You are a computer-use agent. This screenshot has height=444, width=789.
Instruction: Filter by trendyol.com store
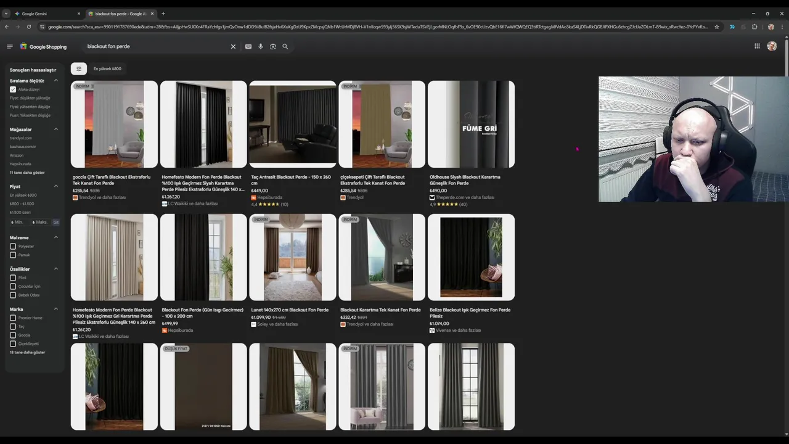pos(21,138)
